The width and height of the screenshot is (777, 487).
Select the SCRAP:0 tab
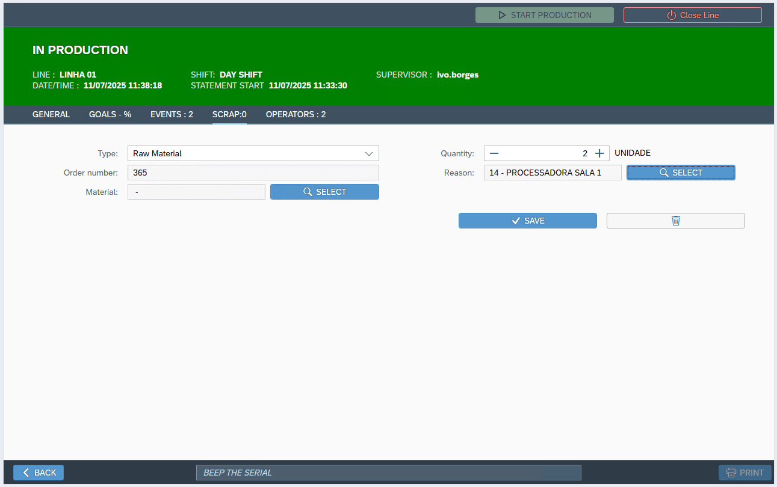(x=229, y=114)
